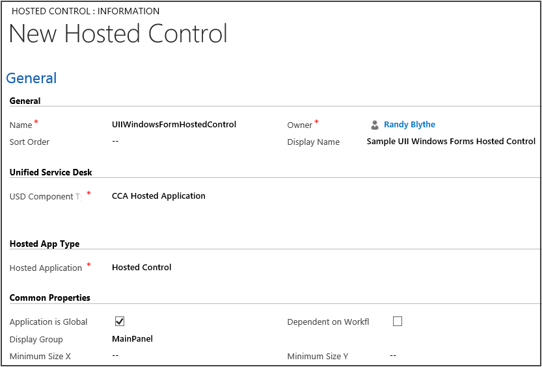542x367 pixels.
Task: Open the Randy Blythe owner link
Action: point(410,125)
